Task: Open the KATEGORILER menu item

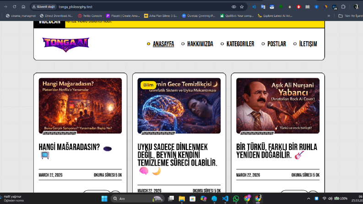Action: (x=240, y=44)
